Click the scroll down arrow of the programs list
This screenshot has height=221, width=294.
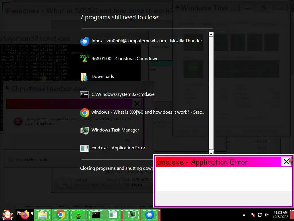point(211,153)
